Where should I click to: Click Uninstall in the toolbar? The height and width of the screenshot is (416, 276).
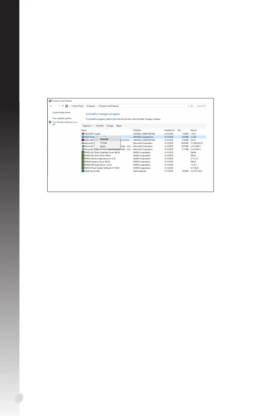pyautogui.click(x=99, y=126)
